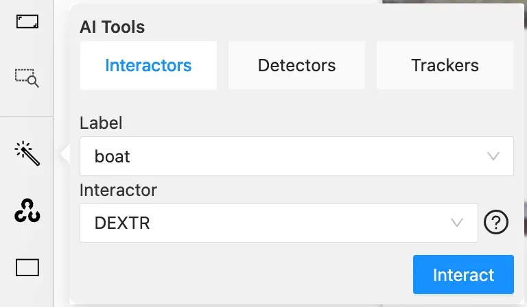The image size is (527, 307).
Task: Open the AI Tools magic wand
Action: click(27, 153)
